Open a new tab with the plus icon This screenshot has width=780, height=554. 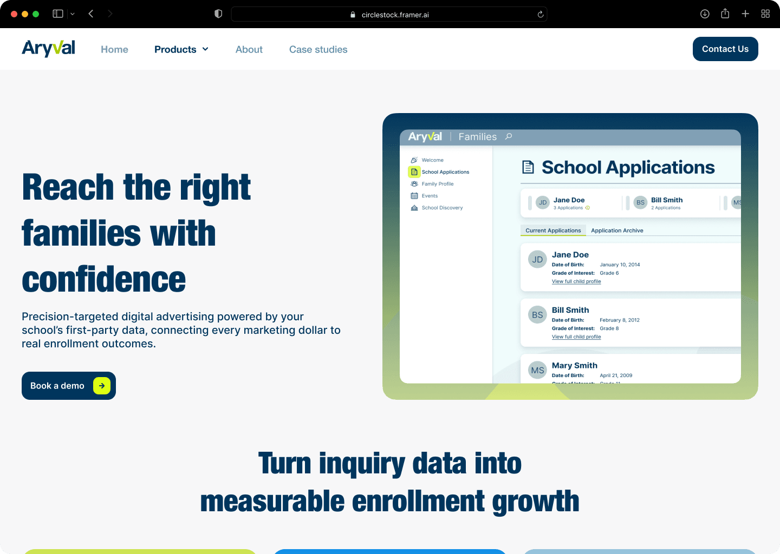[745, 14]
